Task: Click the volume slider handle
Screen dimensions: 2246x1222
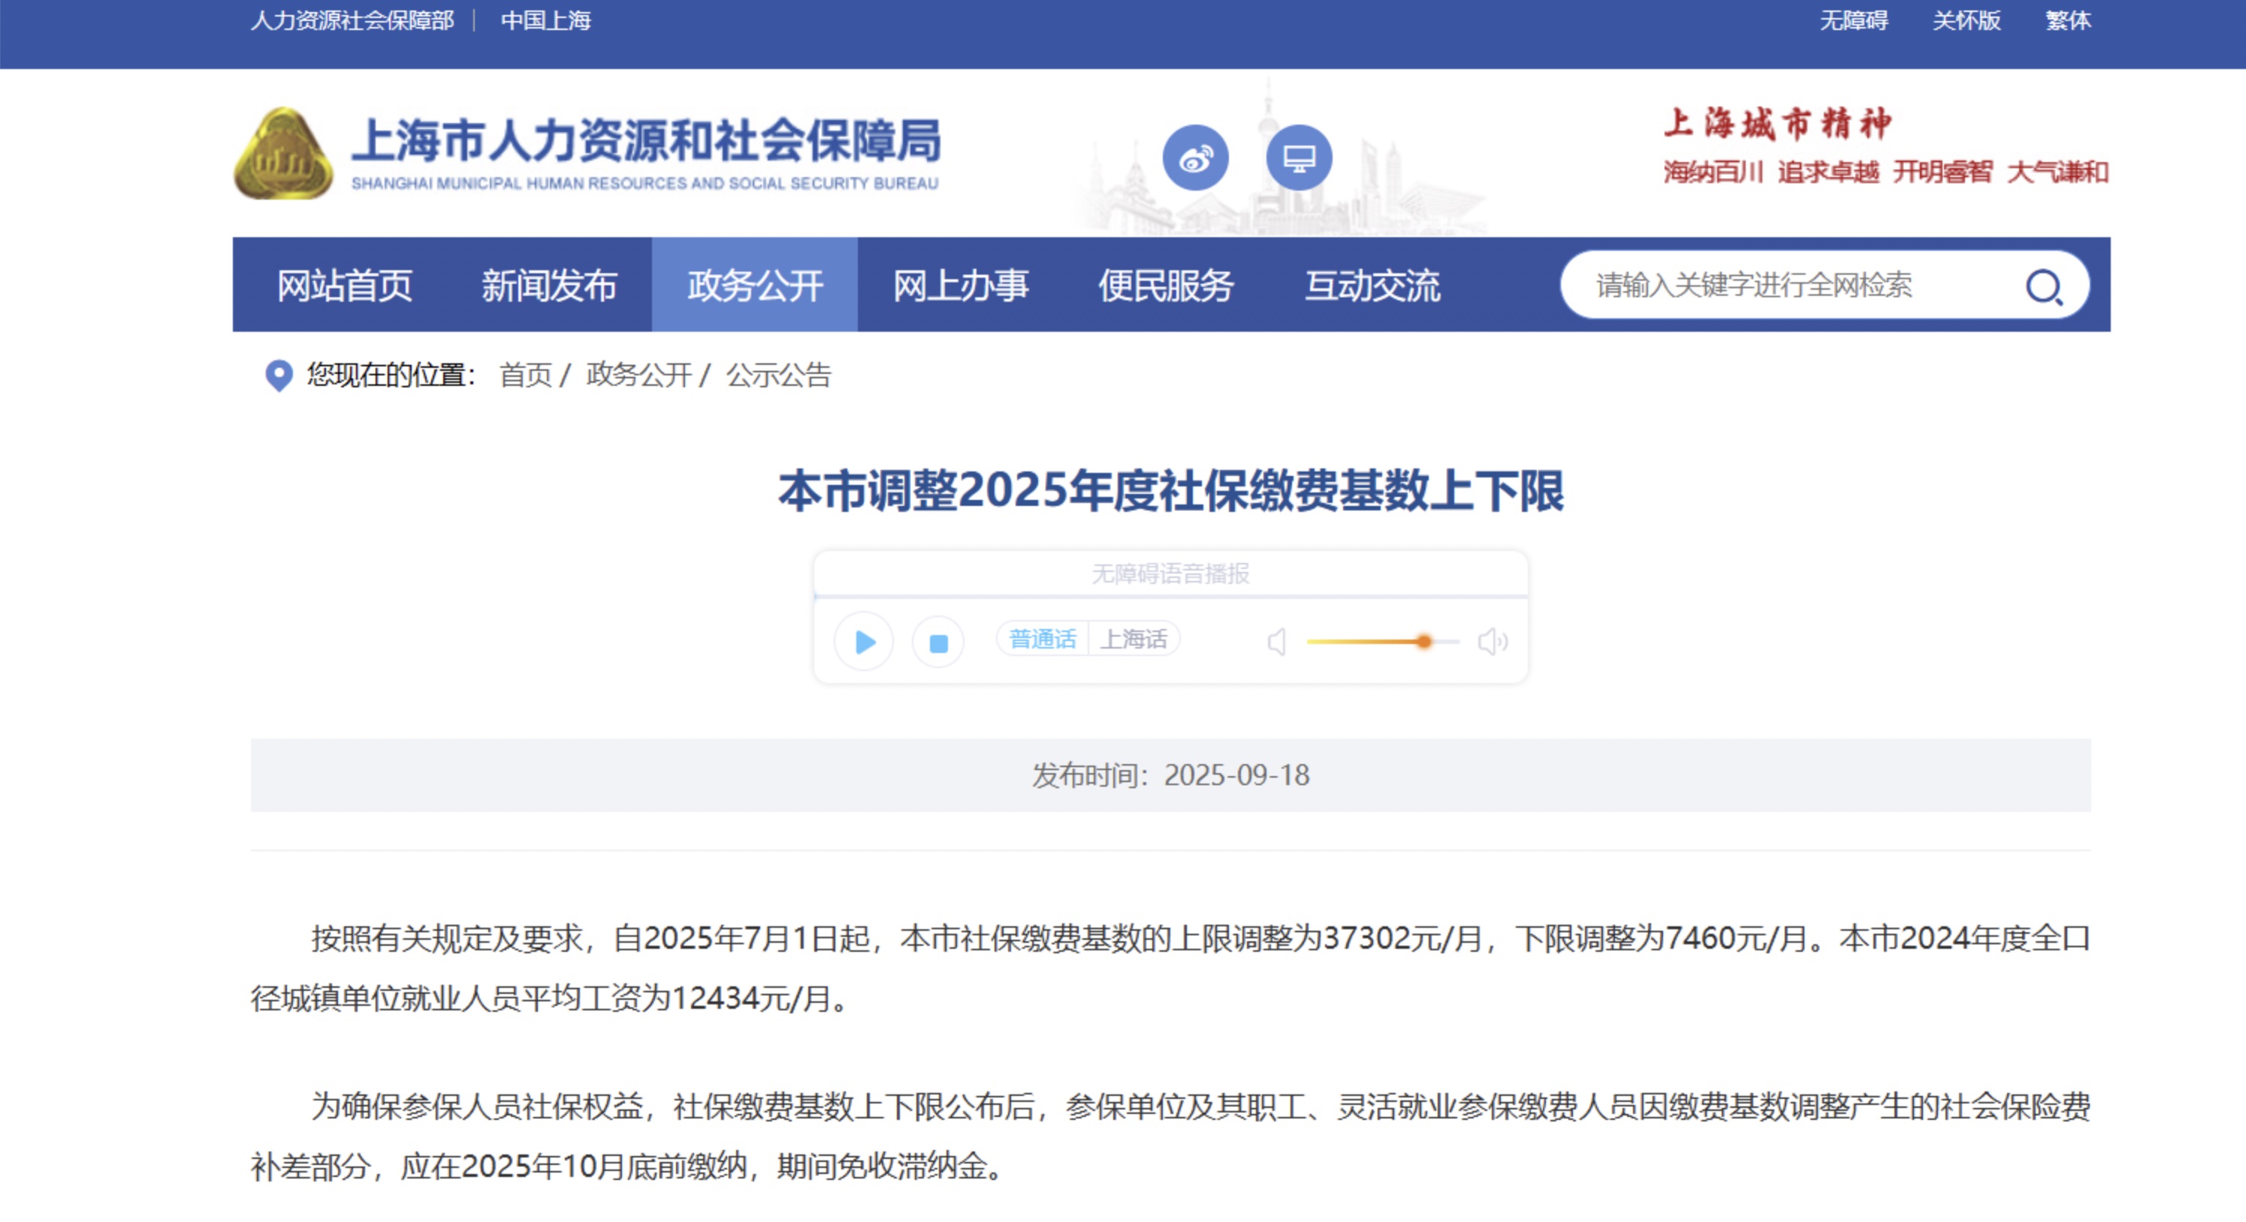Action: point(1423,642)
